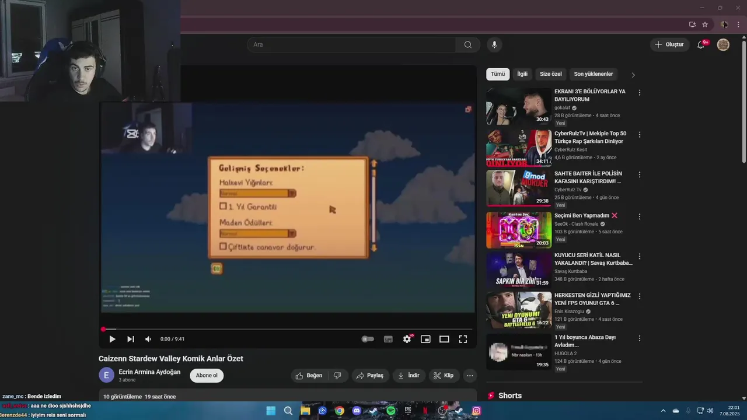The height and width of the screenshot is (420, 747).
Task: Open Seçimi Ben Yapmadım video thumbnail
Action: point(519,230)
